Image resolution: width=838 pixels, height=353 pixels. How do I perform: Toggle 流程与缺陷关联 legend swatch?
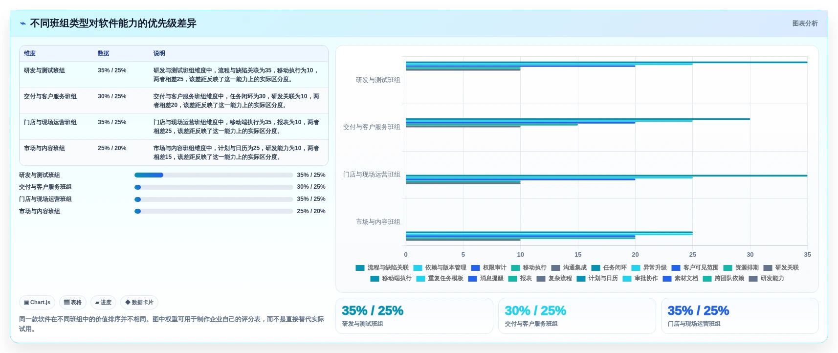click(x=360, y=268)
